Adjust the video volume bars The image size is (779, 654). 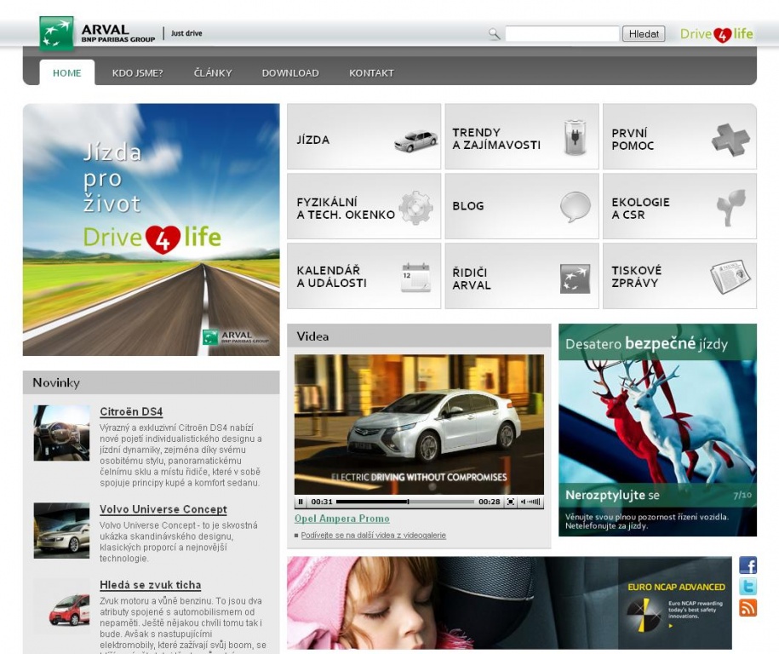(x=534, y=502)
